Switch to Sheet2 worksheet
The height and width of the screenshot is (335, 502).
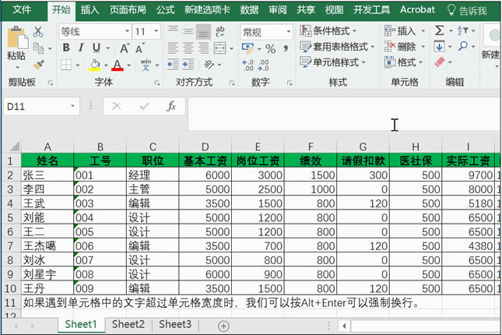tap(128, 324)
